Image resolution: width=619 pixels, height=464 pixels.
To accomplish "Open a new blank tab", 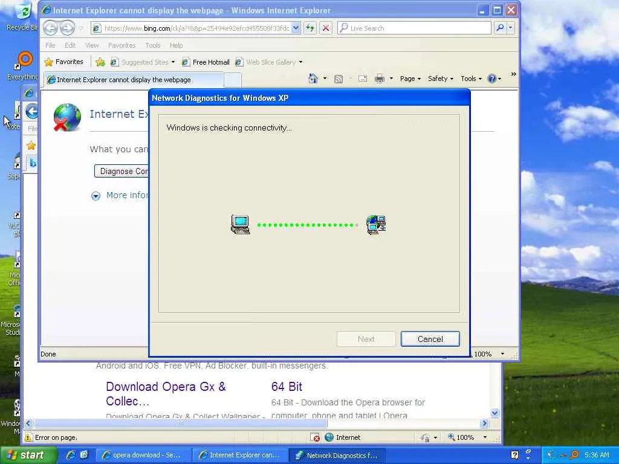I will click(x=233, y=80).
